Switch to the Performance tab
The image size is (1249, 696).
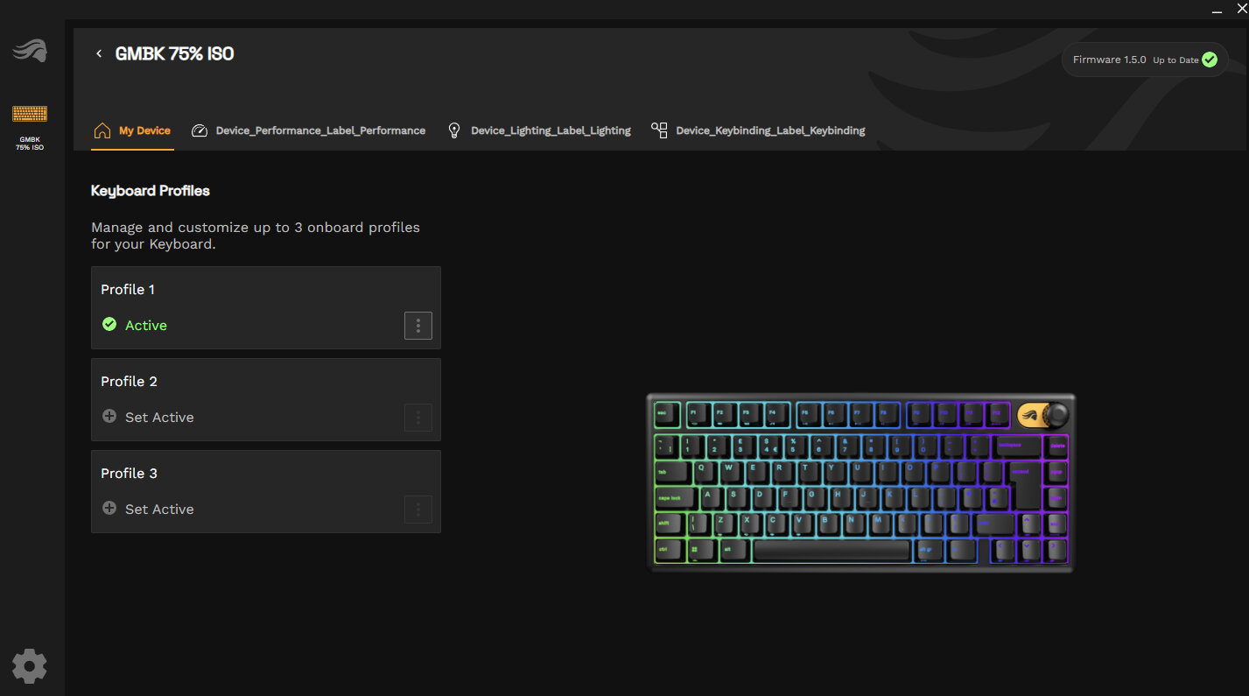point(319,130)
